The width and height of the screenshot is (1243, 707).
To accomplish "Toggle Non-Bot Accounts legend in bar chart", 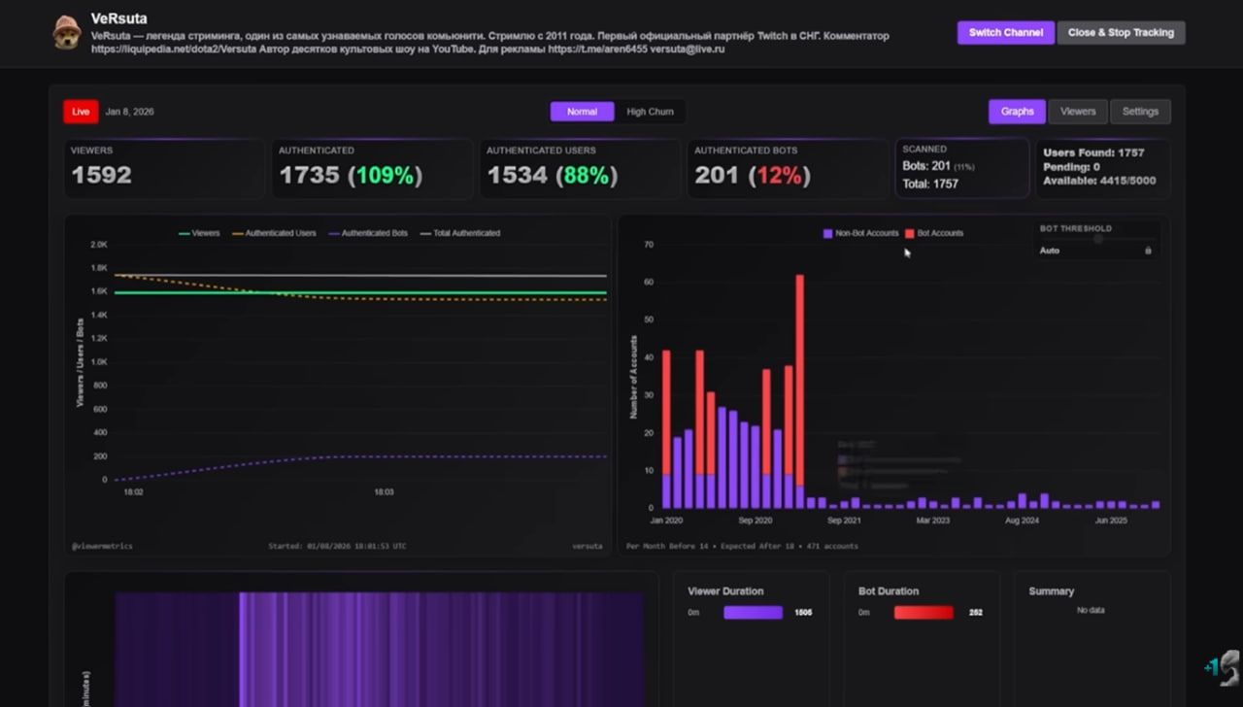I will point(860,233).
